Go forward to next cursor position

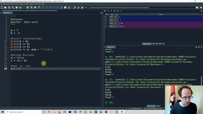(x=86, y=8)
